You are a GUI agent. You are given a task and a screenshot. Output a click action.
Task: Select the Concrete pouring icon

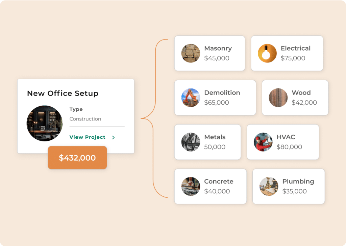[191, 186]
